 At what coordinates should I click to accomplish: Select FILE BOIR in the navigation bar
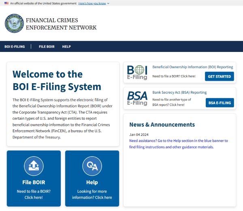pos(47,47)
